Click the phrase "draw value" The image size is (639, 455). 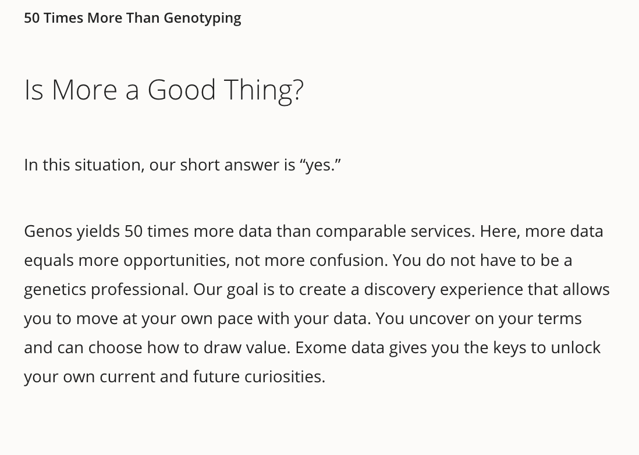pyautogui.click(x=246, y=349)
